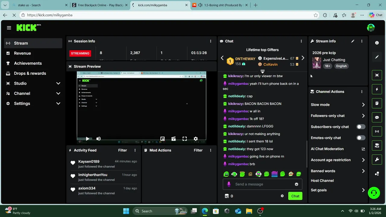Open Chat panel three-dot menu
This screenshot has width=386, height=217.
point(301,41)
